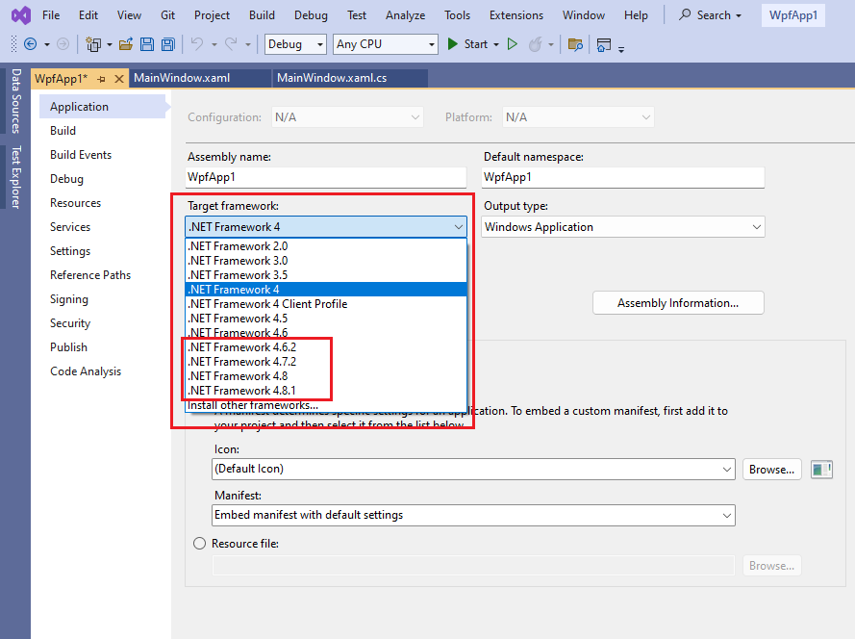Viewport: 855px width, 639px height.
Task: Click the green Start debugging button
Action: click(452, 44)
